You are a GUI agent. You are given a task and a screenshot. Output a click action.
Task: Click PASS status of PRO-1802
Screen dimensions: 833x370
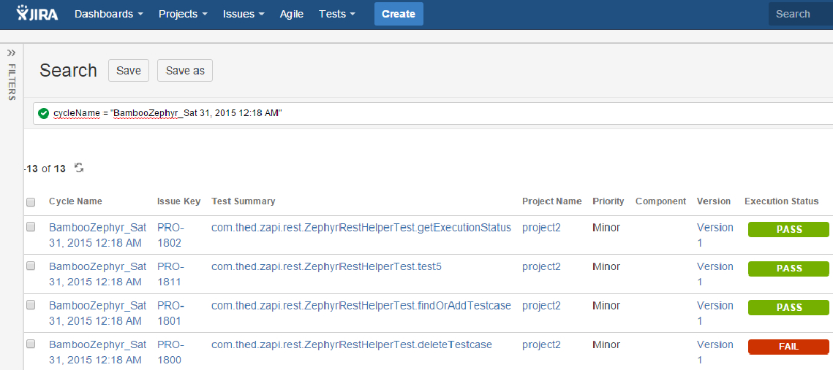pos(789,230)
